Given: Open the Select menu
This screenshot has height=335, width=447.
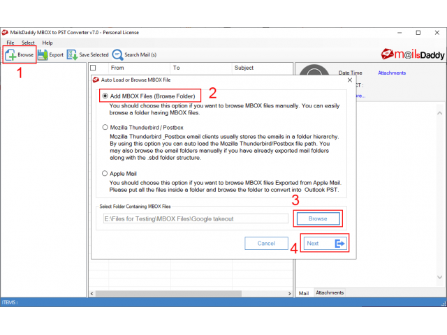Looking at the screenshot, I should coord(28,43).
